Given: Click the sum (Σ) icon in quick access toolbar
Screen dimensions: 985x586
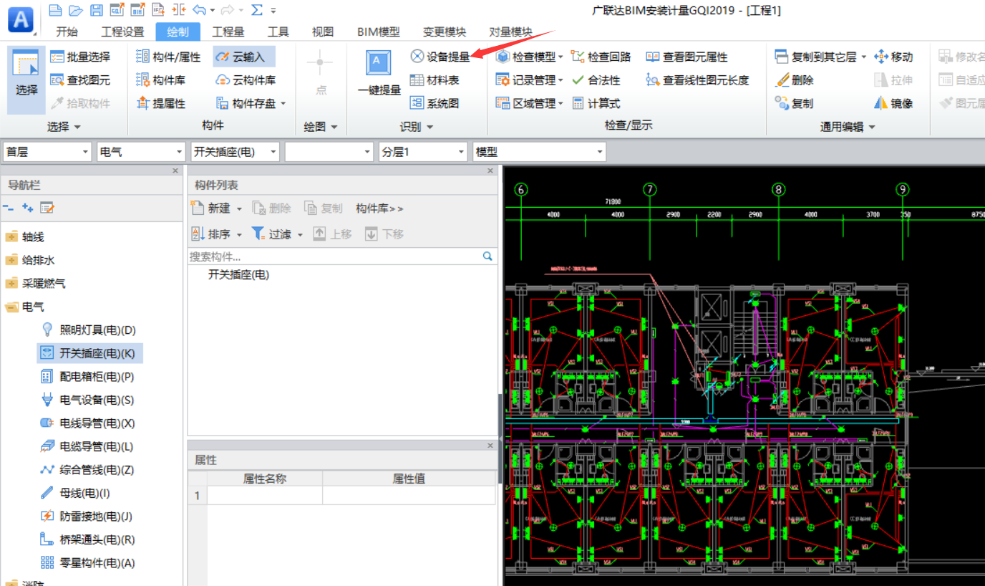Looking at the screenshot, I should point(256,10).
